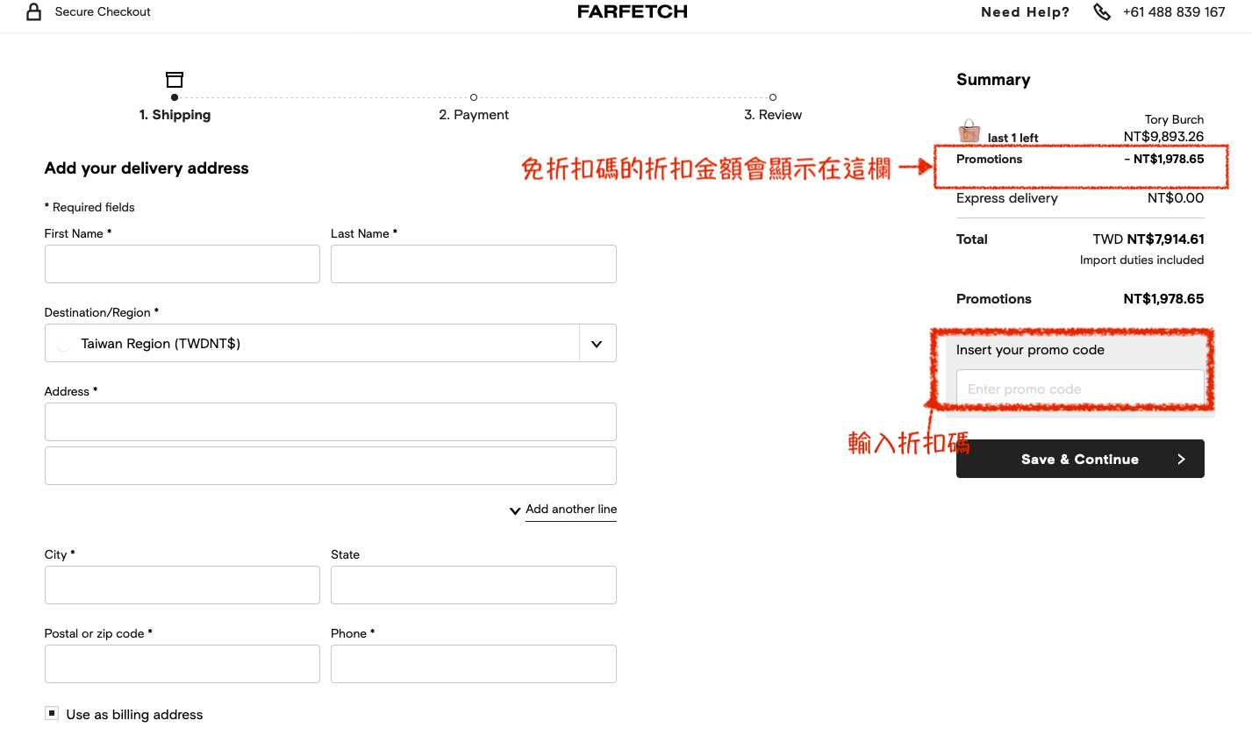Select the 1. Shipping step
1252x749 pixels.
coord(175,115)
